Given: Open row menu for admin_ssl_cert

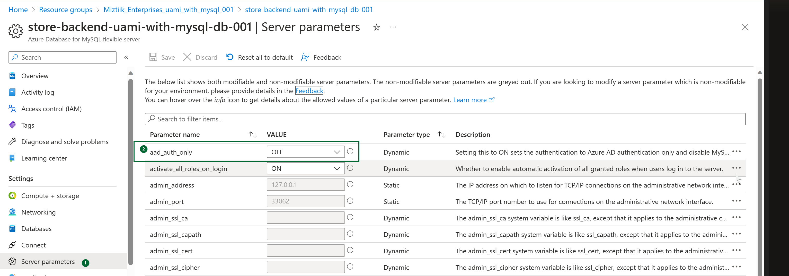Looking at the screenshot, I should [x=736, y=250].
